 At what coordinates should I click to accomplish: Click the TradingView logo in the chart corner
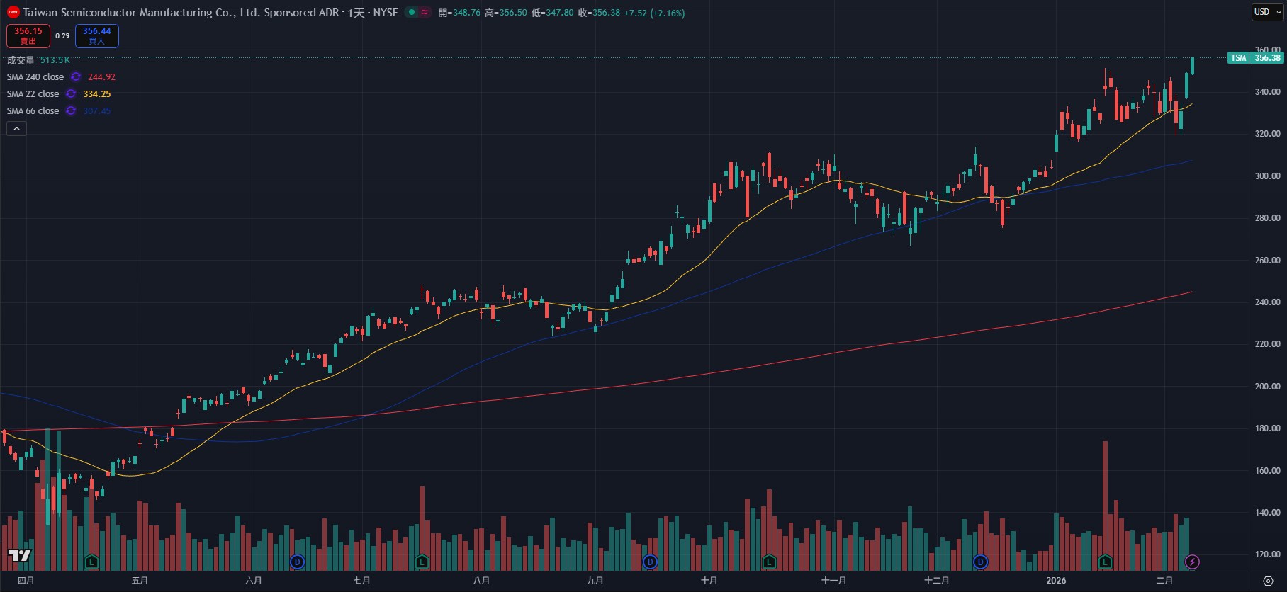pyautogui.click(x=19, y=555)
